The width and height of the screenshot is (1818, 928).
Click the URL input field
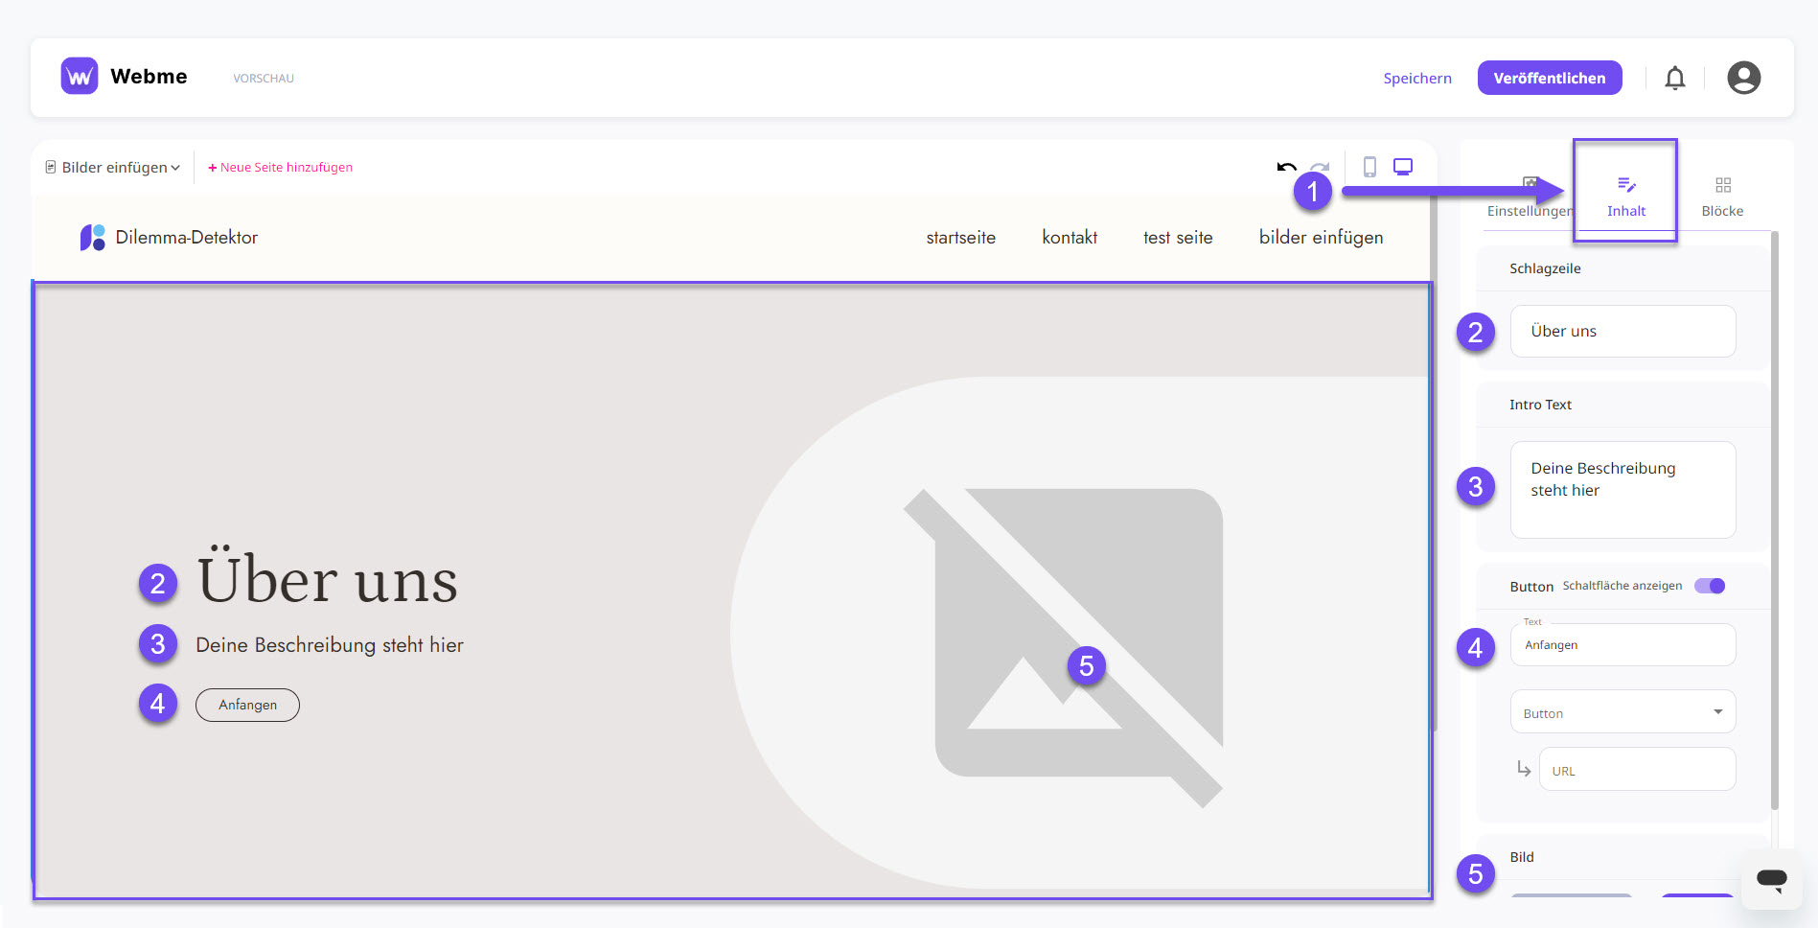(1637, 769)
